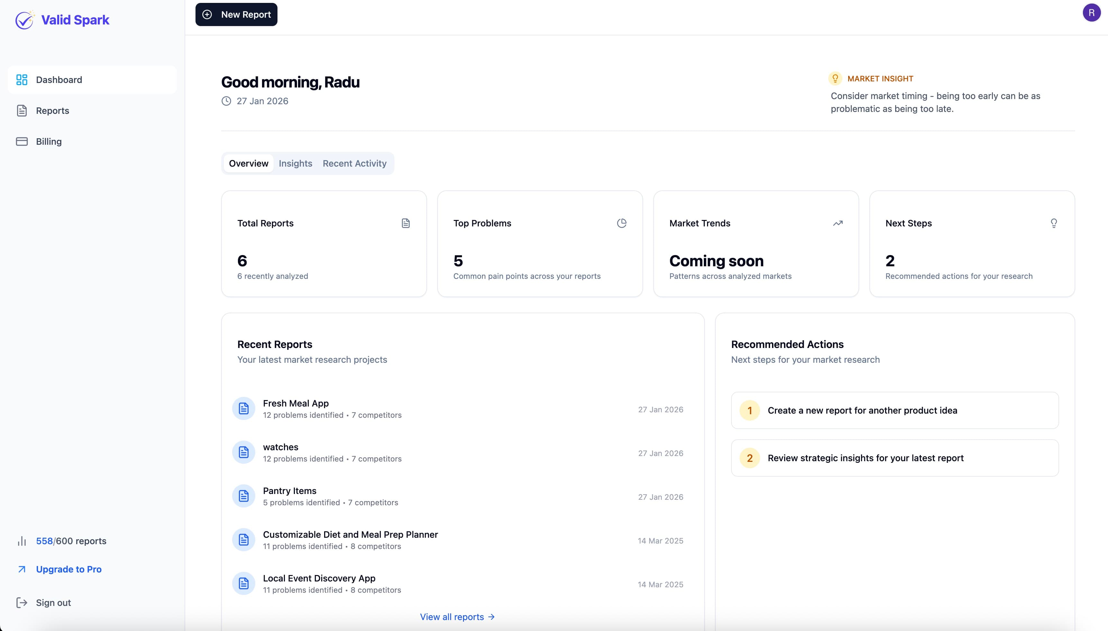Open Billing via its card icon
Image resolution: width=1108 pixels, height=631 pixels.
point(22,141)
